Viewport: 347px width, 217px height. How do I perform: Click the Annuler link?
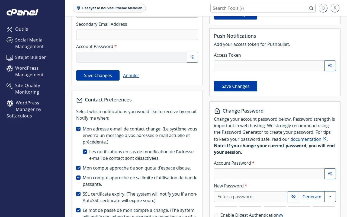point(131,75)
